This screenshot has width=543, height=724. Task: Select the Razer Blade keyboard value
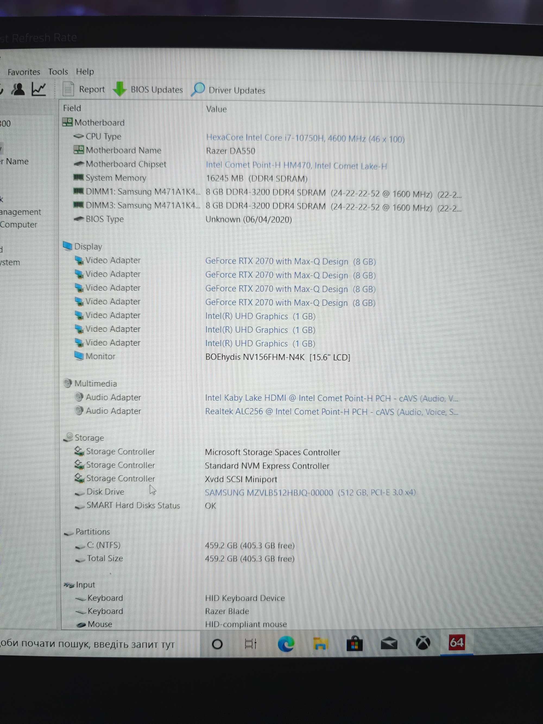227,611
